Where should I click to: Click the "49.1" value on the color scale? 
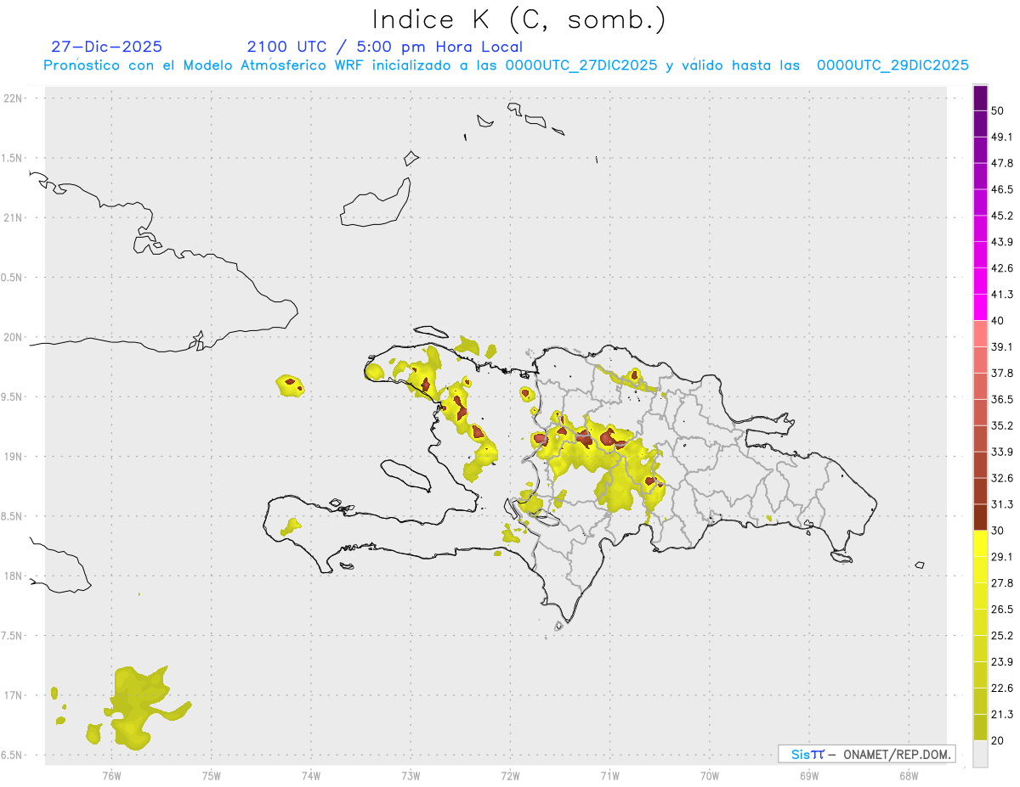point(1002,137)
